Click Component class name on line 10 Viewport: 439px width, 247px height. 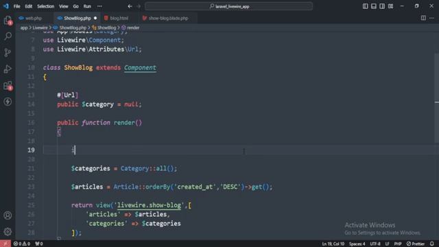[x=140, y=68]
